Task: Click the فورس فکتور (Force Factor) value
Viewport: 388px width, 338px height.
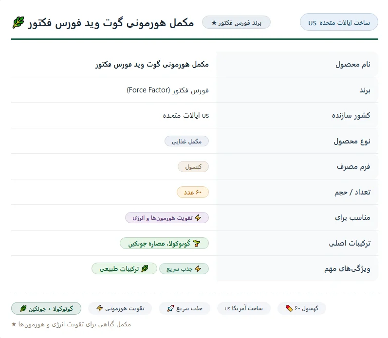Action: [167, 90]
